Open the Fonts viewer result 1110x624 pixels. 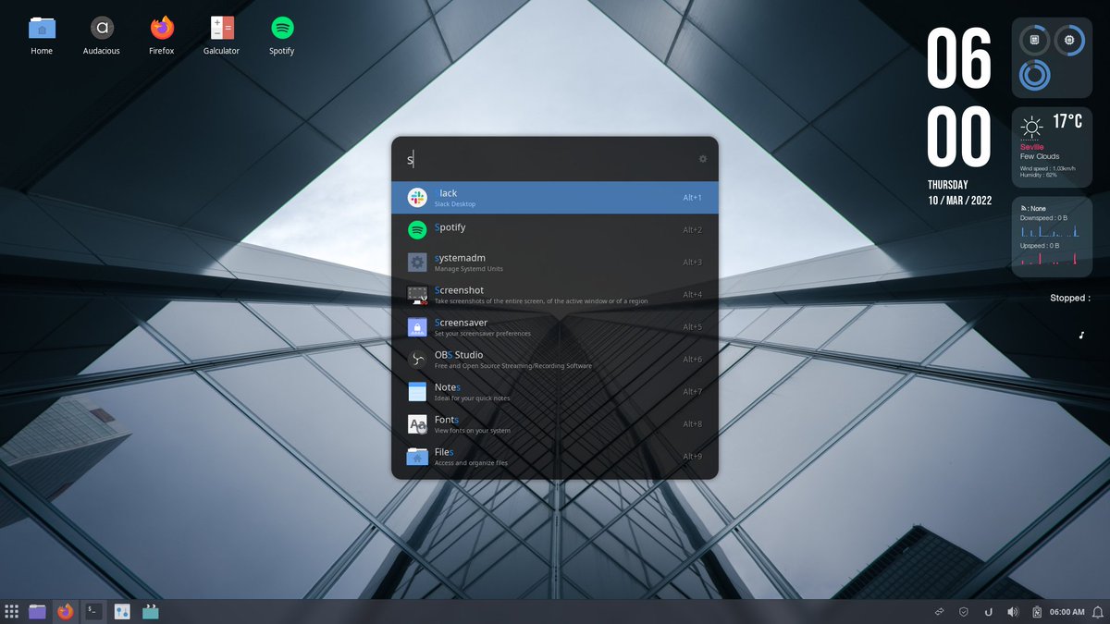pyautogui.click(x=555, y=424)
